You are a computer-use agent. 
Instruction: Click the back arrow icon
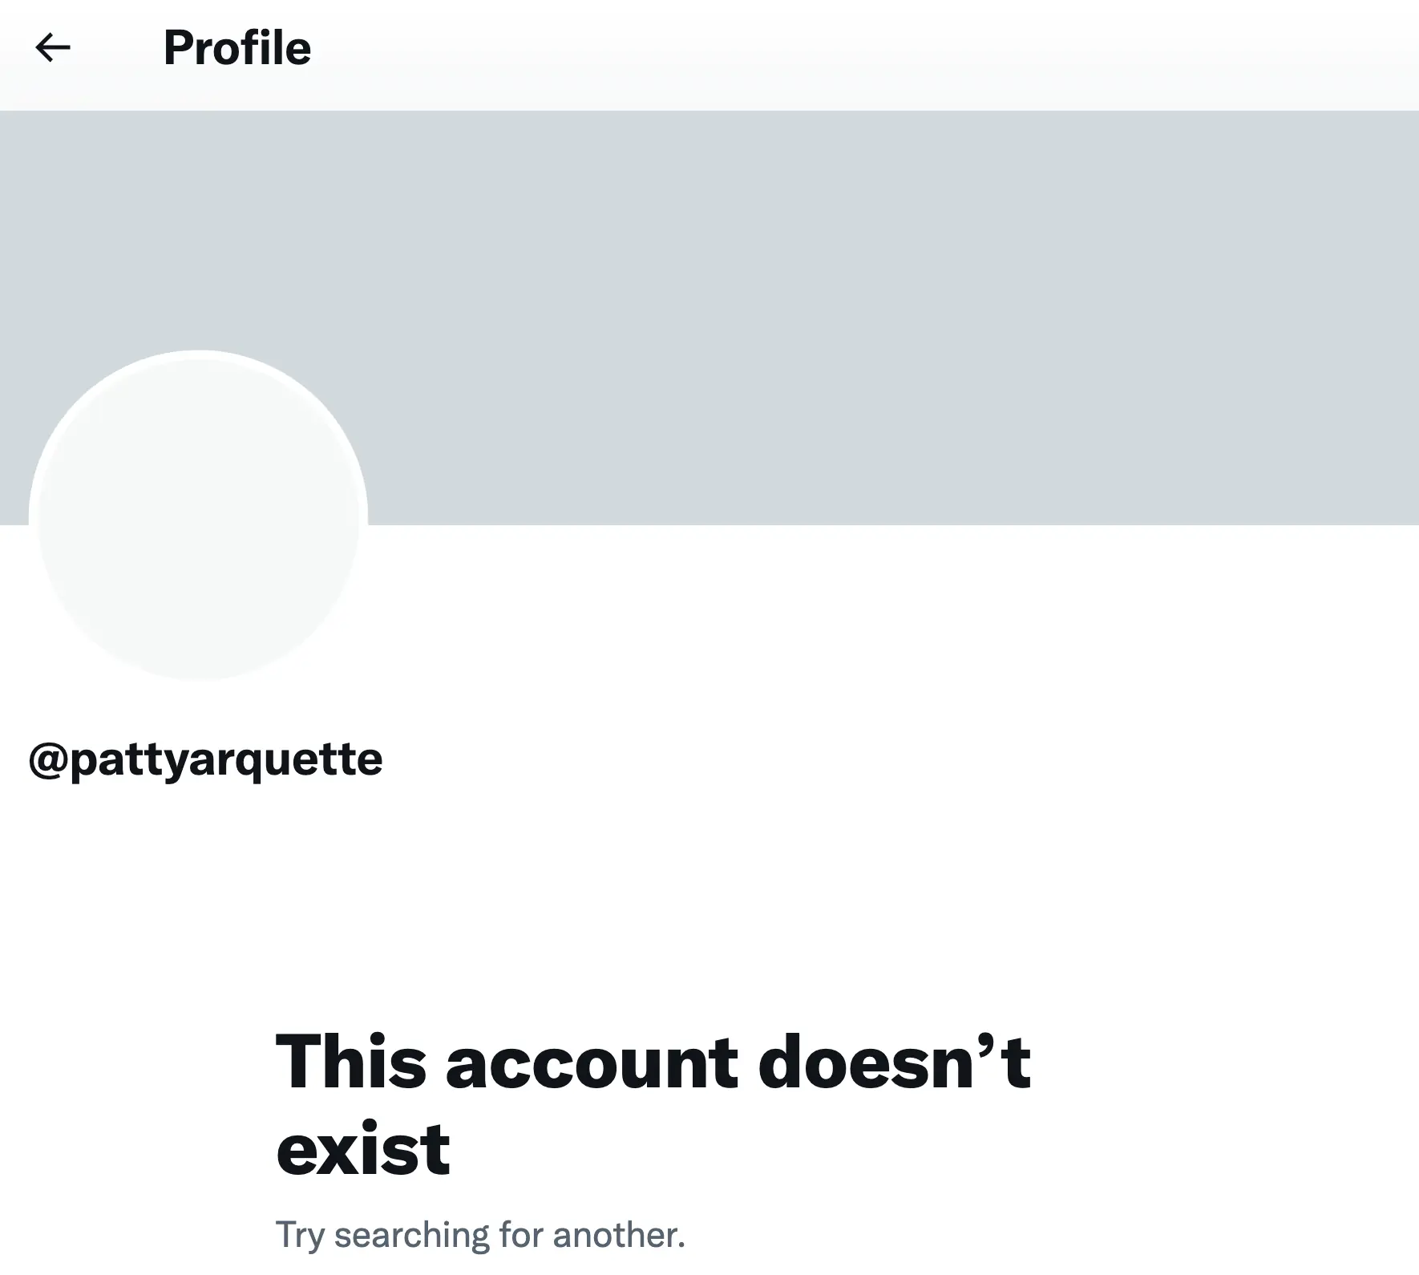coord(53,48)
